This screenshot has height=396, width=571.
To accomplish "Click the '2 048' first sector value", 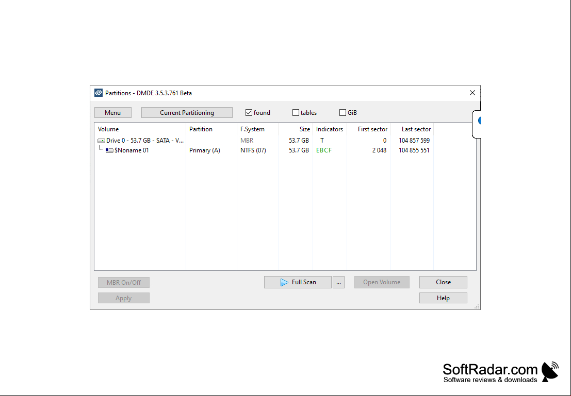I will 379,150.
